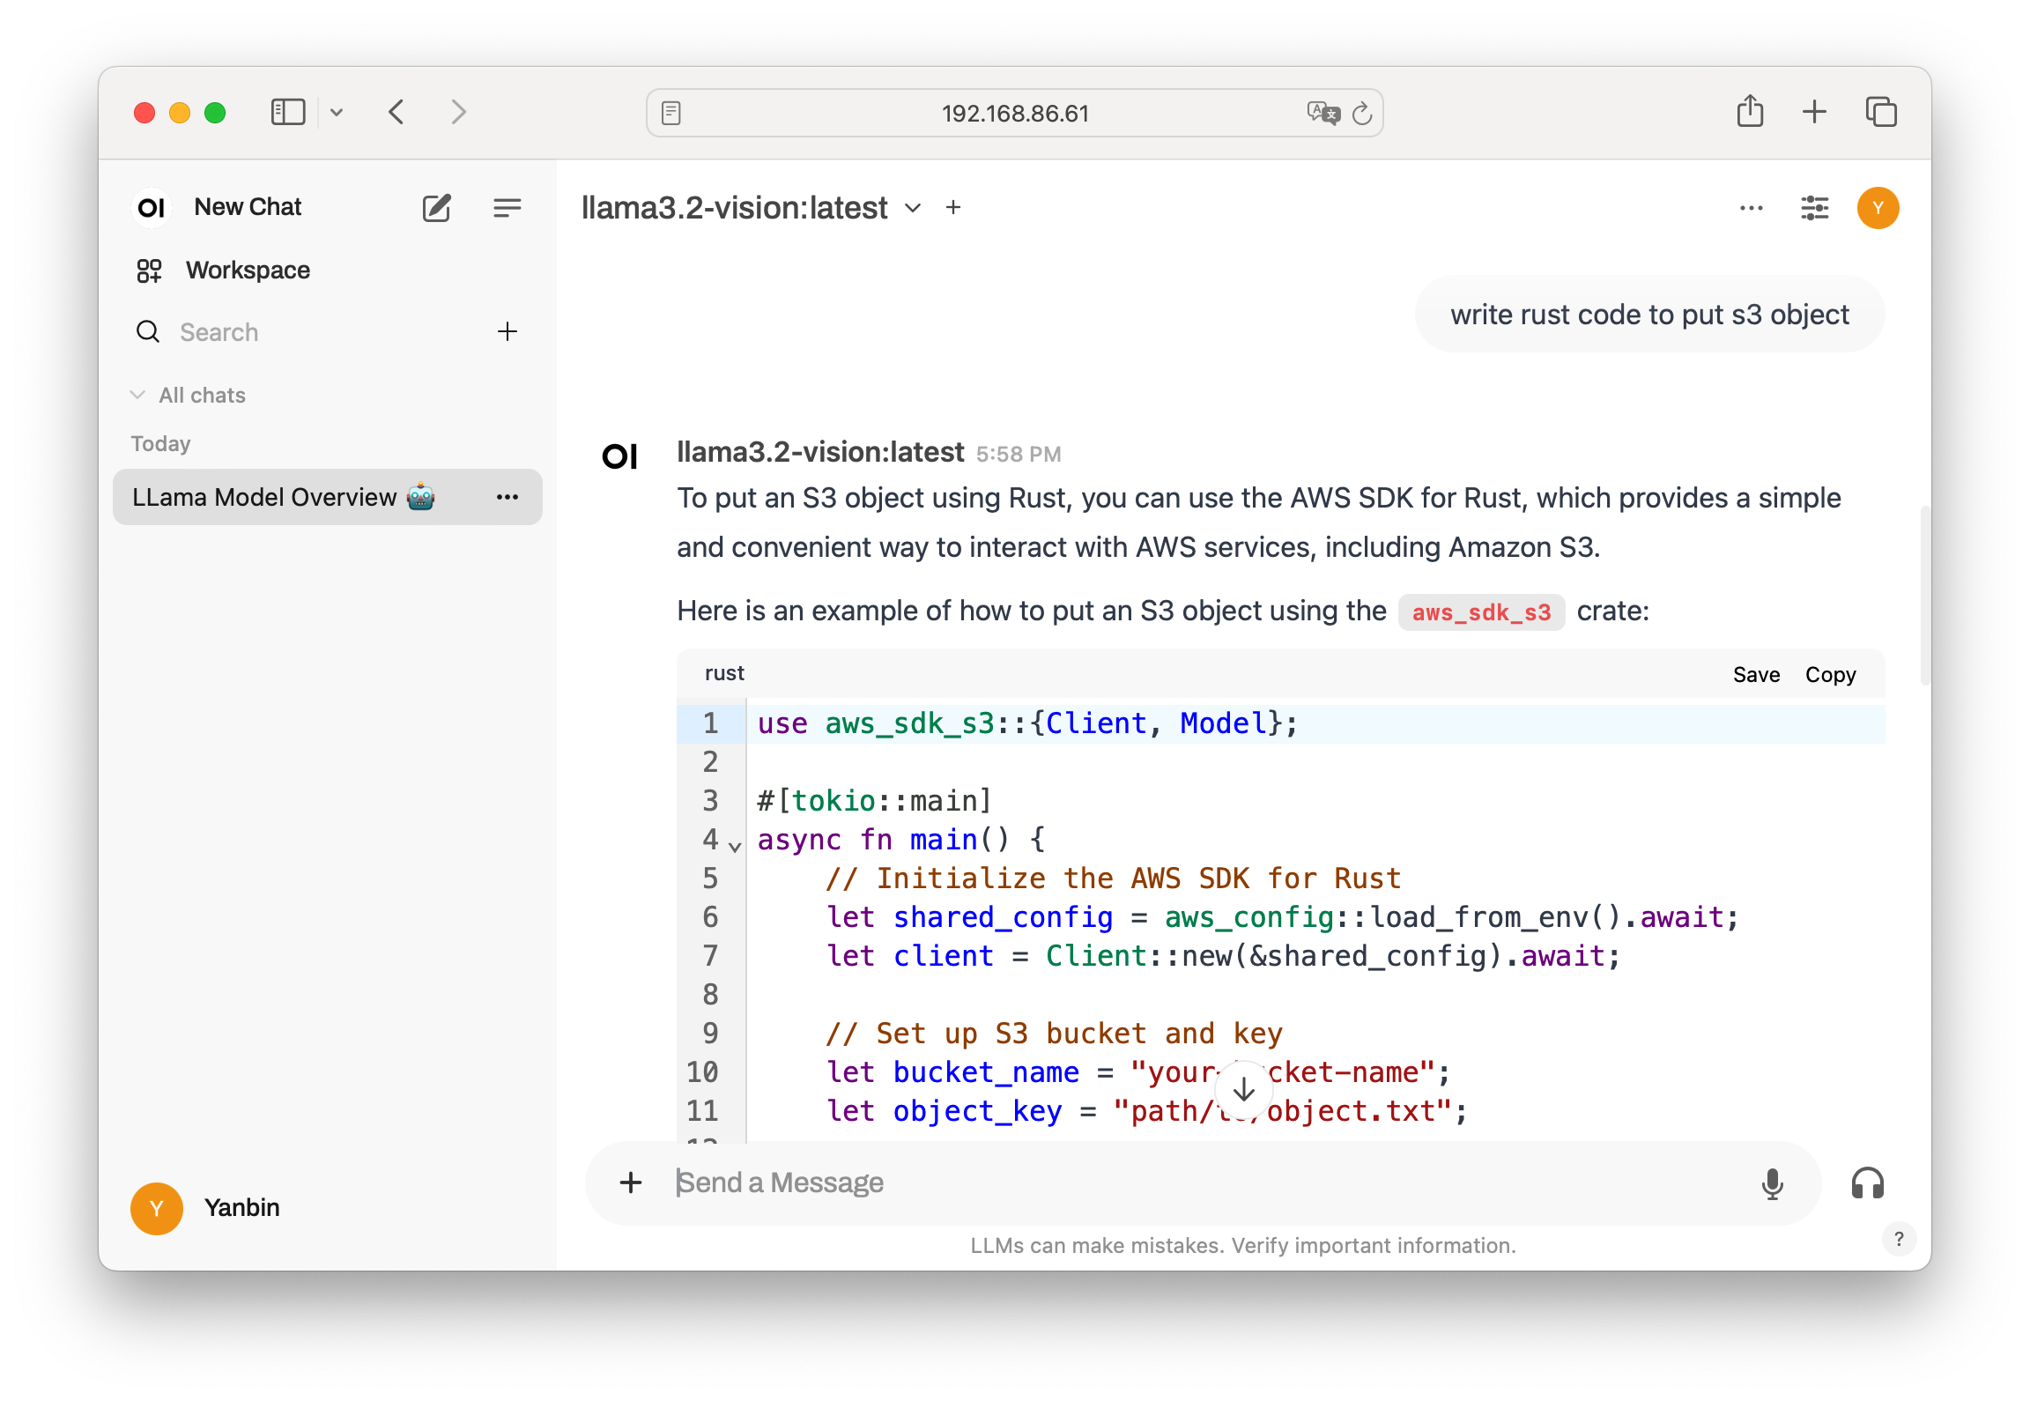Add another model with the plus icon
2030x1401 pixels.
point(953,208)
